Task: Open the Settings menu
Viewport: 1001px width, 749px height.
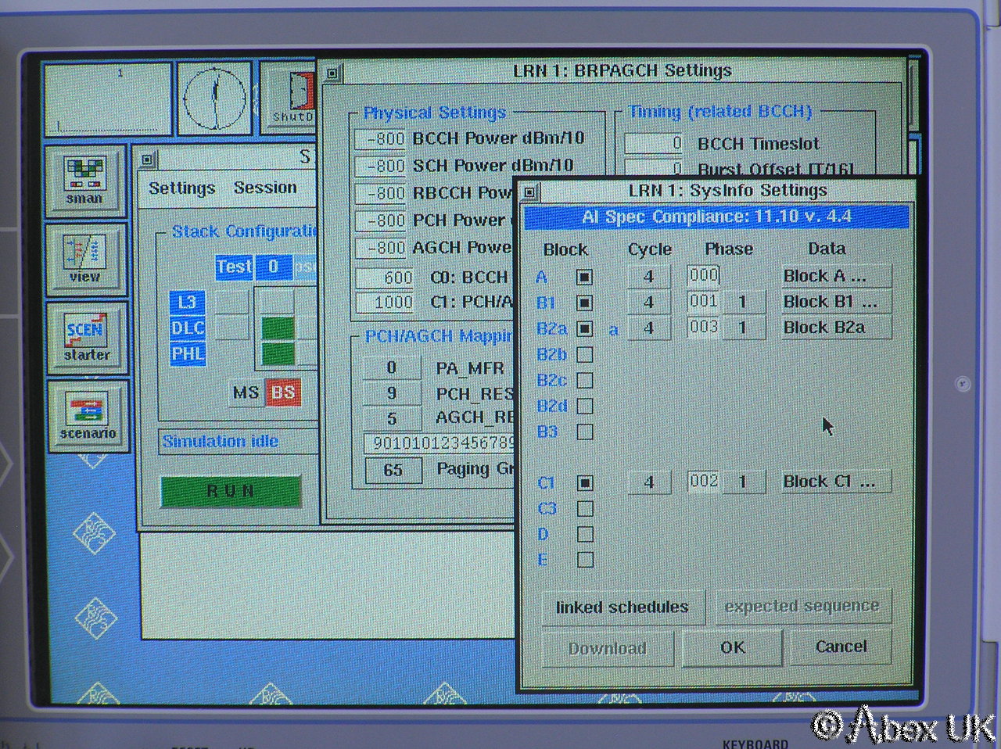Action: pyautogui.click(x=181, y=188)
